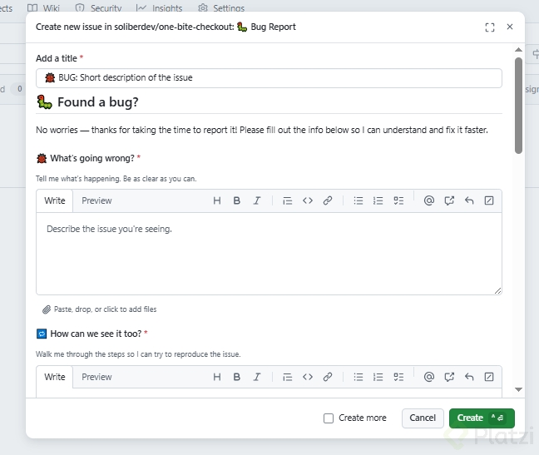539x455 pixels.
Task: Select Write tab in What's going wrong editor
Action: tap(55, 200)
